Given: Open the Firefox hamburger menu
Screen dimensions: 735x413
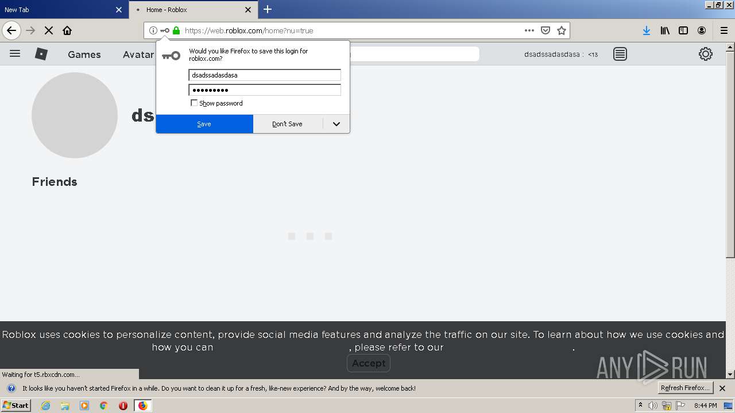Looking at the screenshot, I should tap(724, 30).
